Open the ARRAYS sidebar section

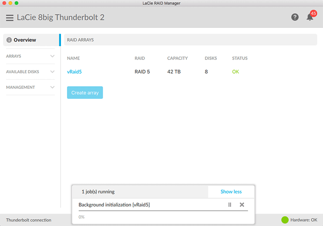pos(30,56)
